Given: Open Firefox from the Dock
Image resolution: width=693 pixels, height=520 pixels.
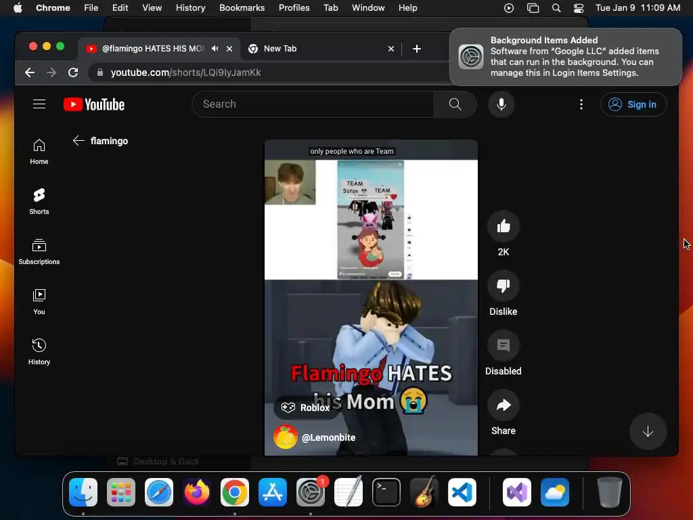Looking at the screenshot, I should (x=197, y=492).
